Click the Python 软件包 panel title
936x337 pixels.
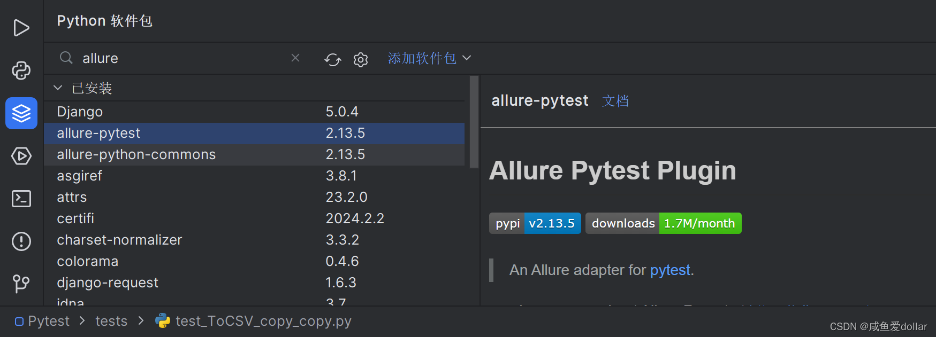point(105,21)
